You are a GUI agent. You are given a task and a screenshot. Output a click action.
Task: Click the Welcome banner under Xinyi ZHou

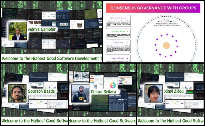point(171,121)
